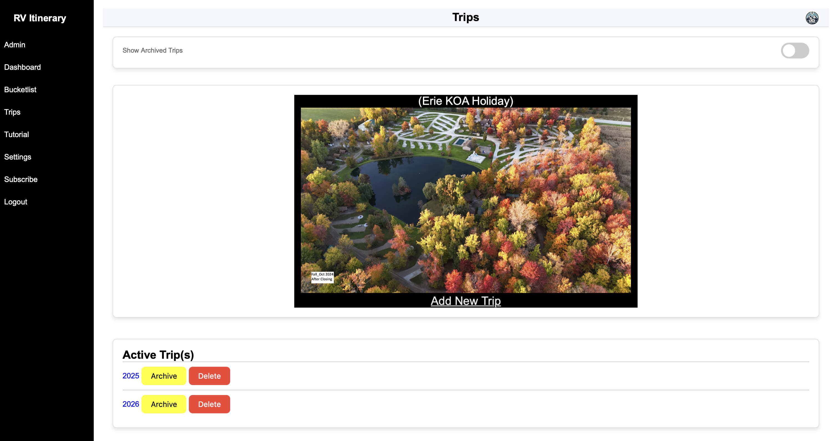The height and width of the screenshot is (441, 837).
Task: Archive the 2025 trip
Action: [x=164, y=376]
